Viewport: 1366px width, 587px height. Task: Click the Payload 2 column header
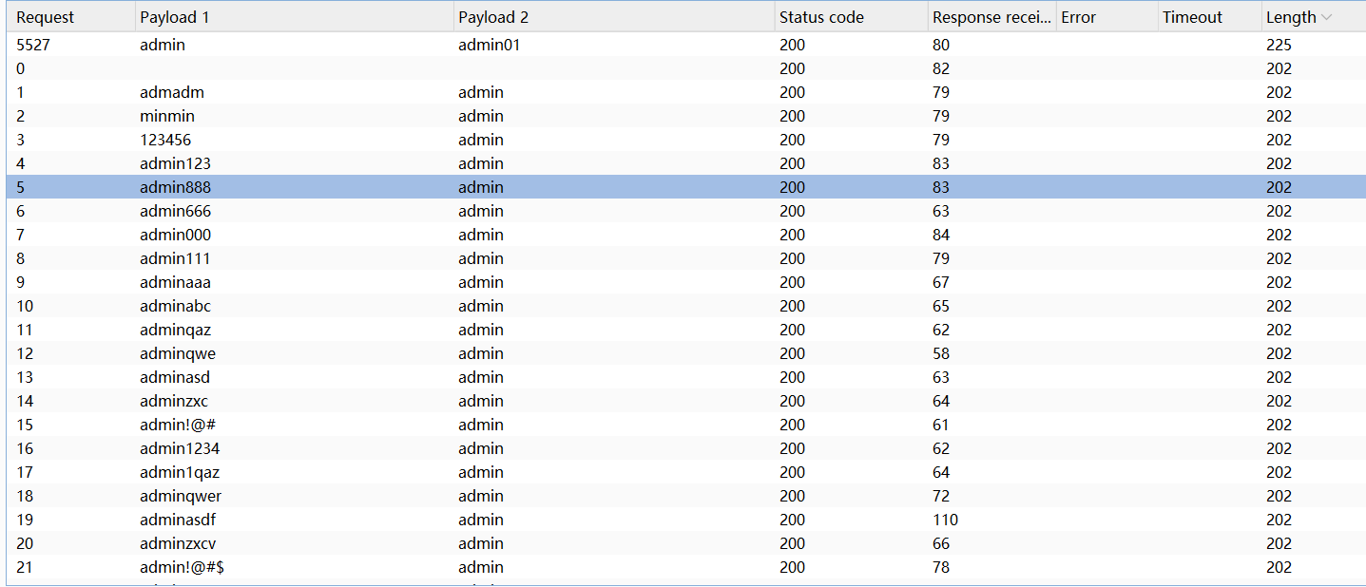(x=494, y=17)
